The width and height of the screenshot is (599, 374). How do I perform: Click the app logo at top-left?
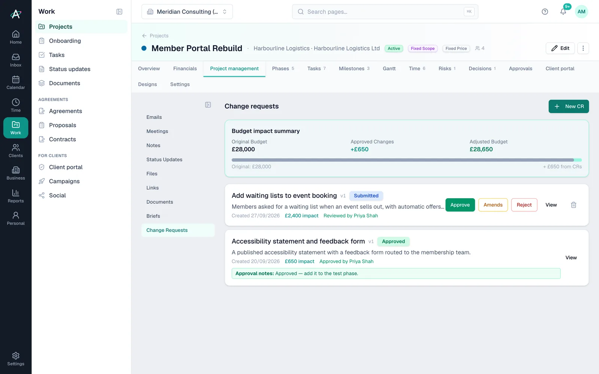coord(16,14)
